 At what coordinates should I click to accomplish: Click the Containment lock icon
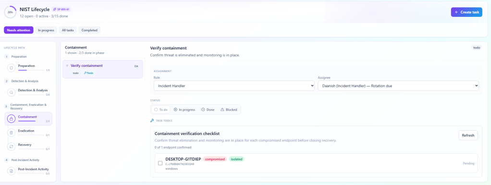coord(11,119)
